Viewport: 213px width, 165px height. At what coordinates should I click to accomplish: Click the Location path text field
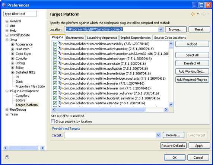(111, 29)
